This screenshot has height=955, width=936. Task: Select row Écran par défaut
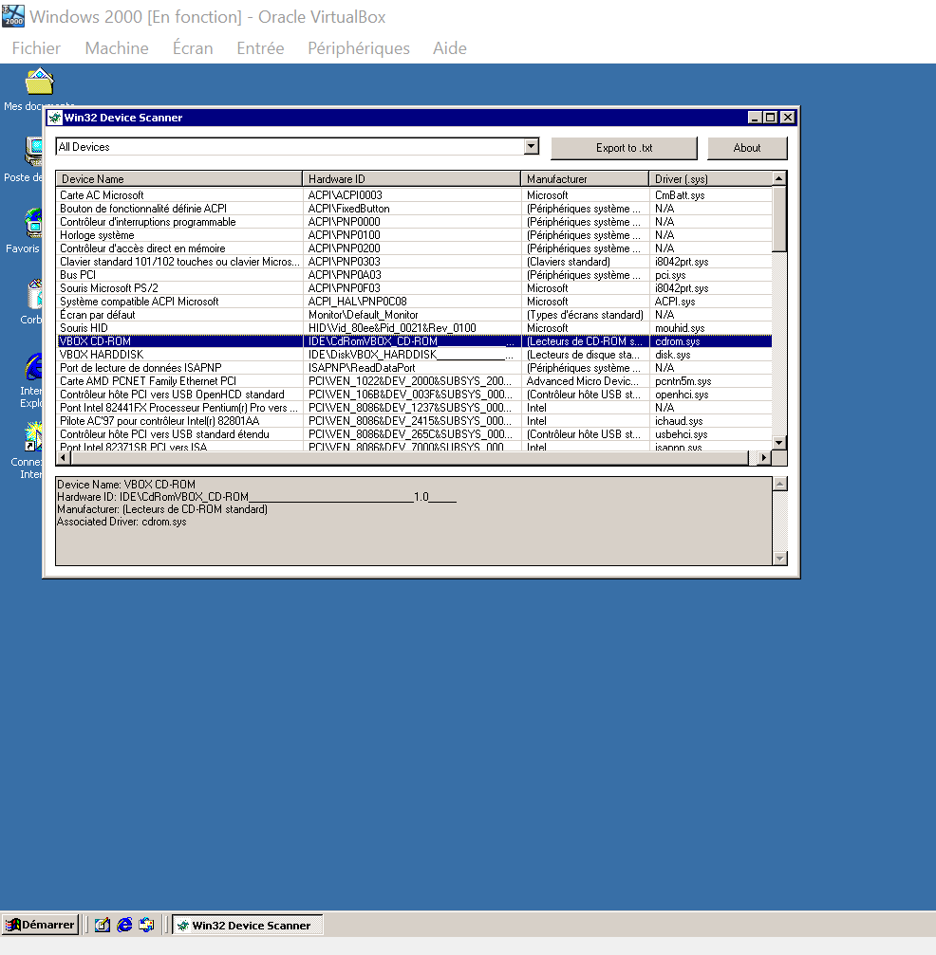[x=414, y=315]
